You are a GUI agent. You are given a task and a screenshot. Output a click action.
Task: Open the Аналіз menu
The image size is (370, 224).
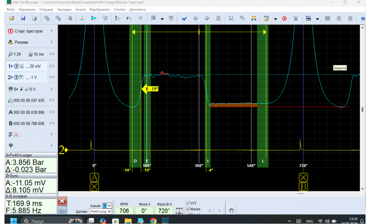[81, 10]
